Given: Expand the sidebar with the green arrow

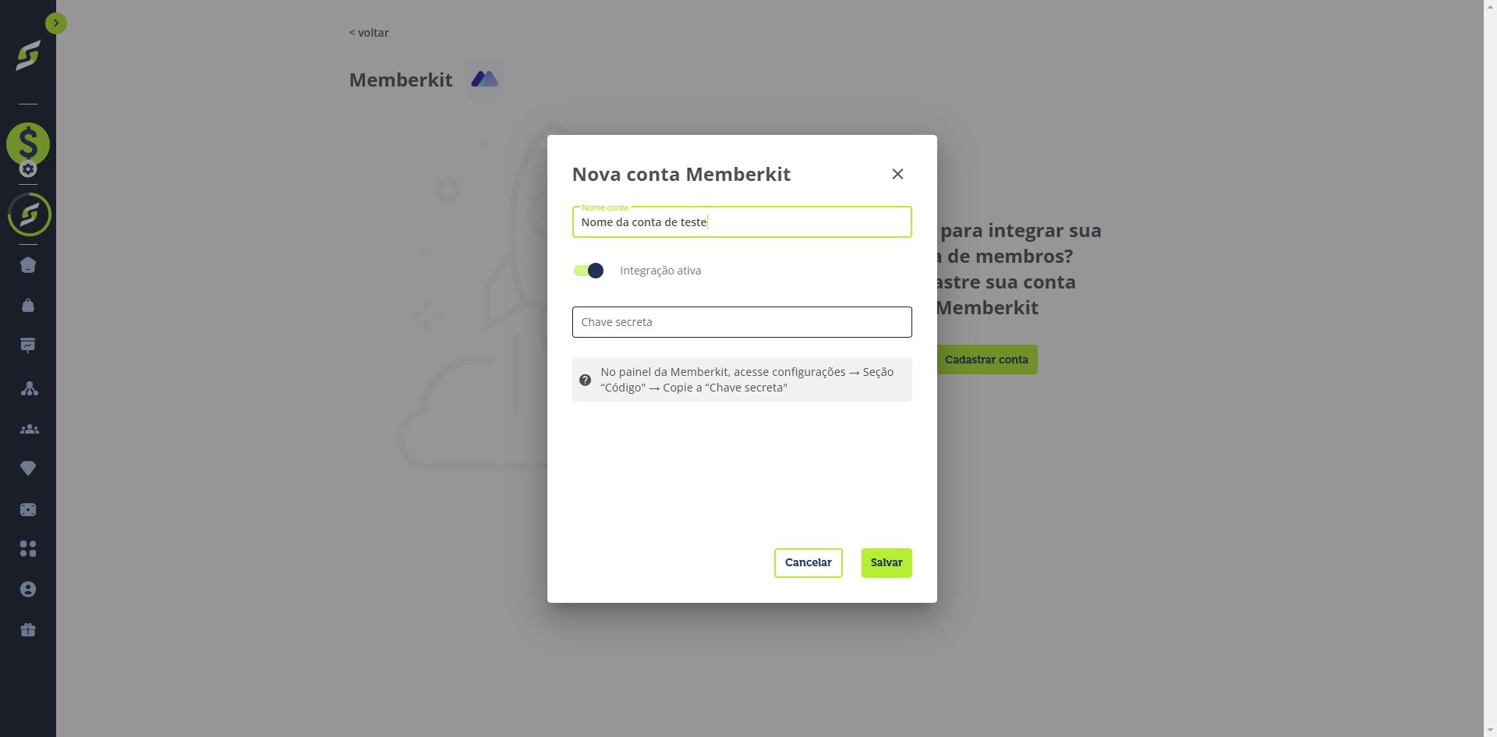Looking at the screenshot, I should pyautogui.click(x=56, y=23).
